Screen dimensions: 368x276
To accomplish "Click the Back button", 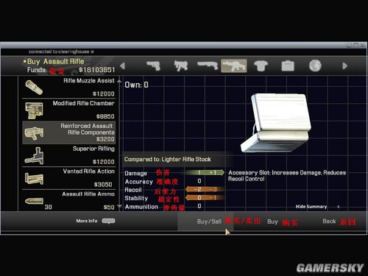I will 329,222.
